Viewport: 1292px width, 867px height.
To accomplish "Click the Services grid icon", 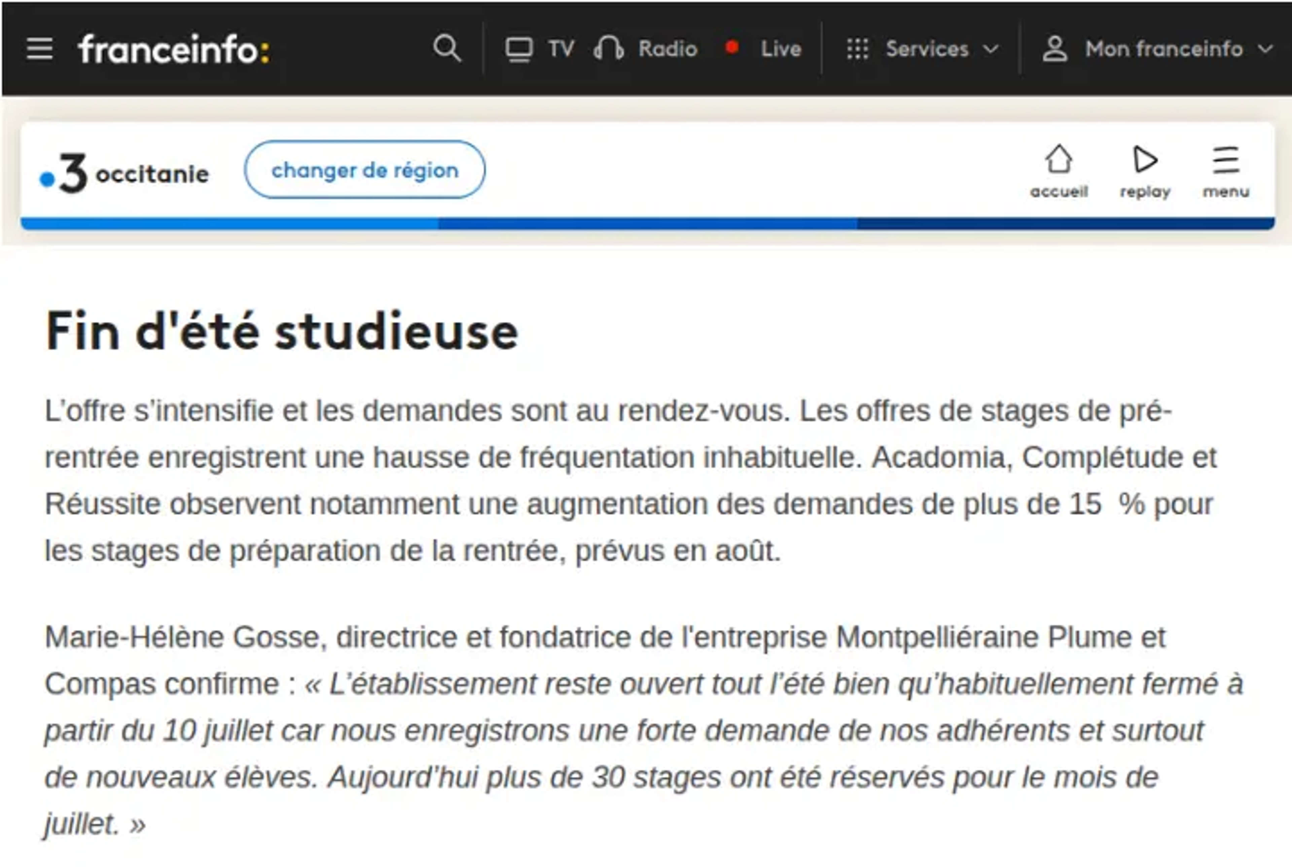I will (x=857, y=49).
